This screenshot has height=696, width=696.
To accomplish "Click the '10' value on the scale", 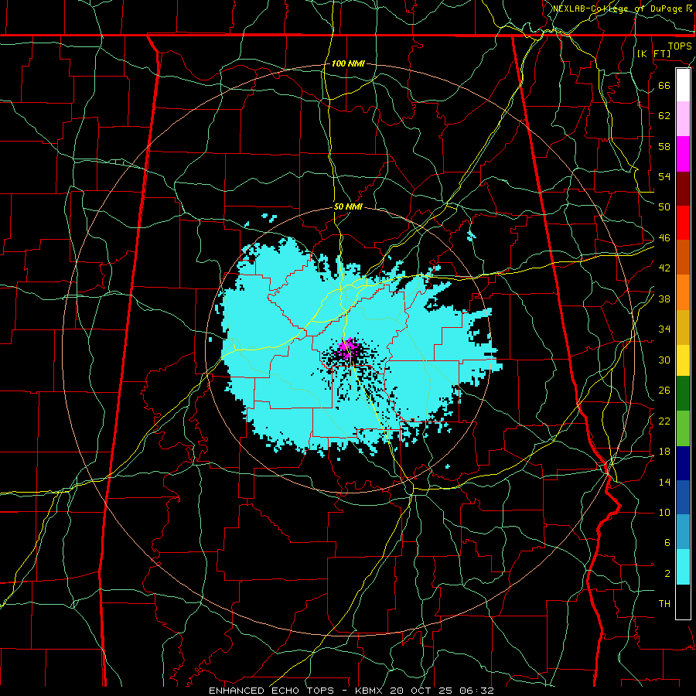I will point(664,512).
